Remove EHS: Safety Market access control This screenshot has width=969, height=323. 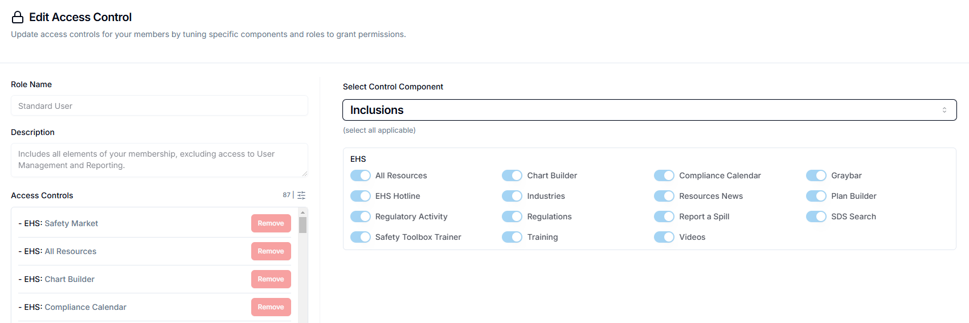271,223
